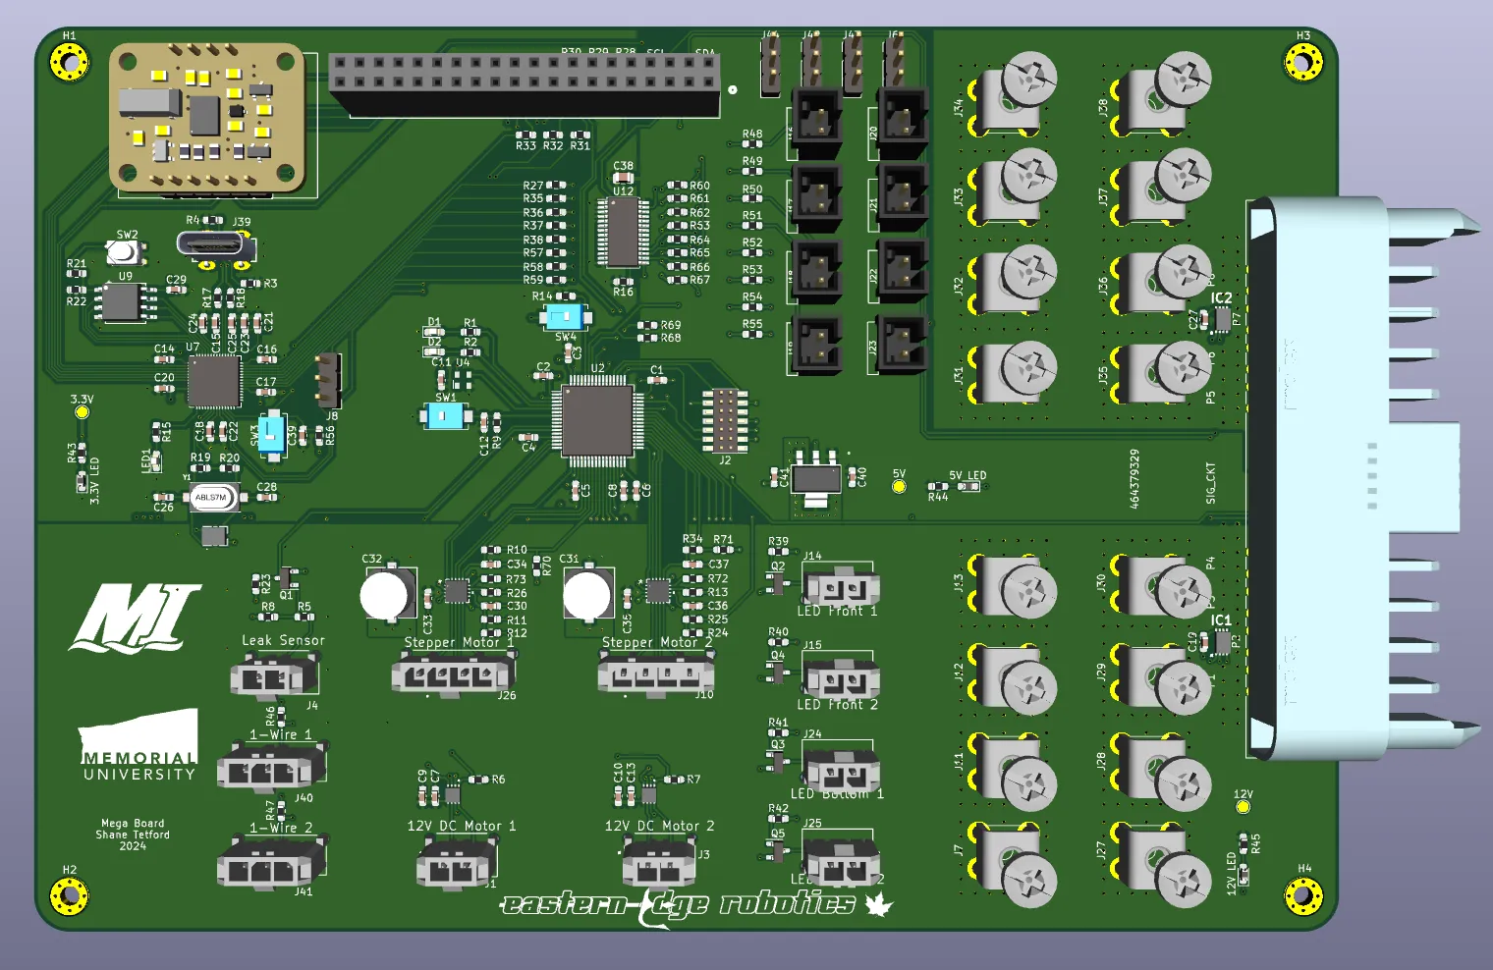The height and width of the screenshot is (970, 1493).
Task: Select the C31 electrolytic capacitor
Action: click(x=589, y=593)
